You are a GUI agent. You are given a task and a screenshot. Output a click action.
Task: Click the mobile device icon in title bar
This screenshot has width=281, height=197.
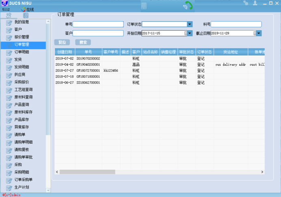coord(144,6)
